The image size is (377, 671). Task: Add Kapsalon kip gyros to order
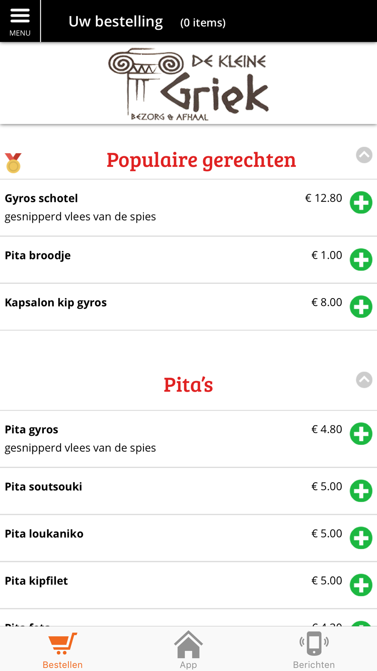pos(361,307)
